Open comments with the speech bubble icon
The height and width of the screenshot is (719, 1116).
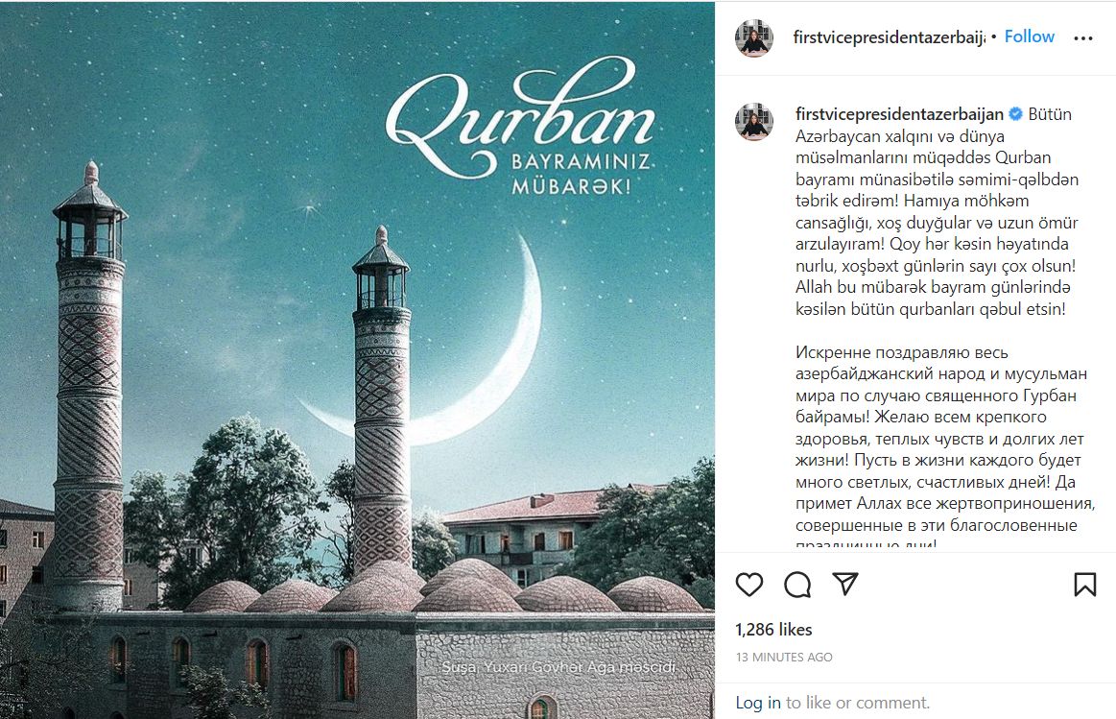coord(797,585)
